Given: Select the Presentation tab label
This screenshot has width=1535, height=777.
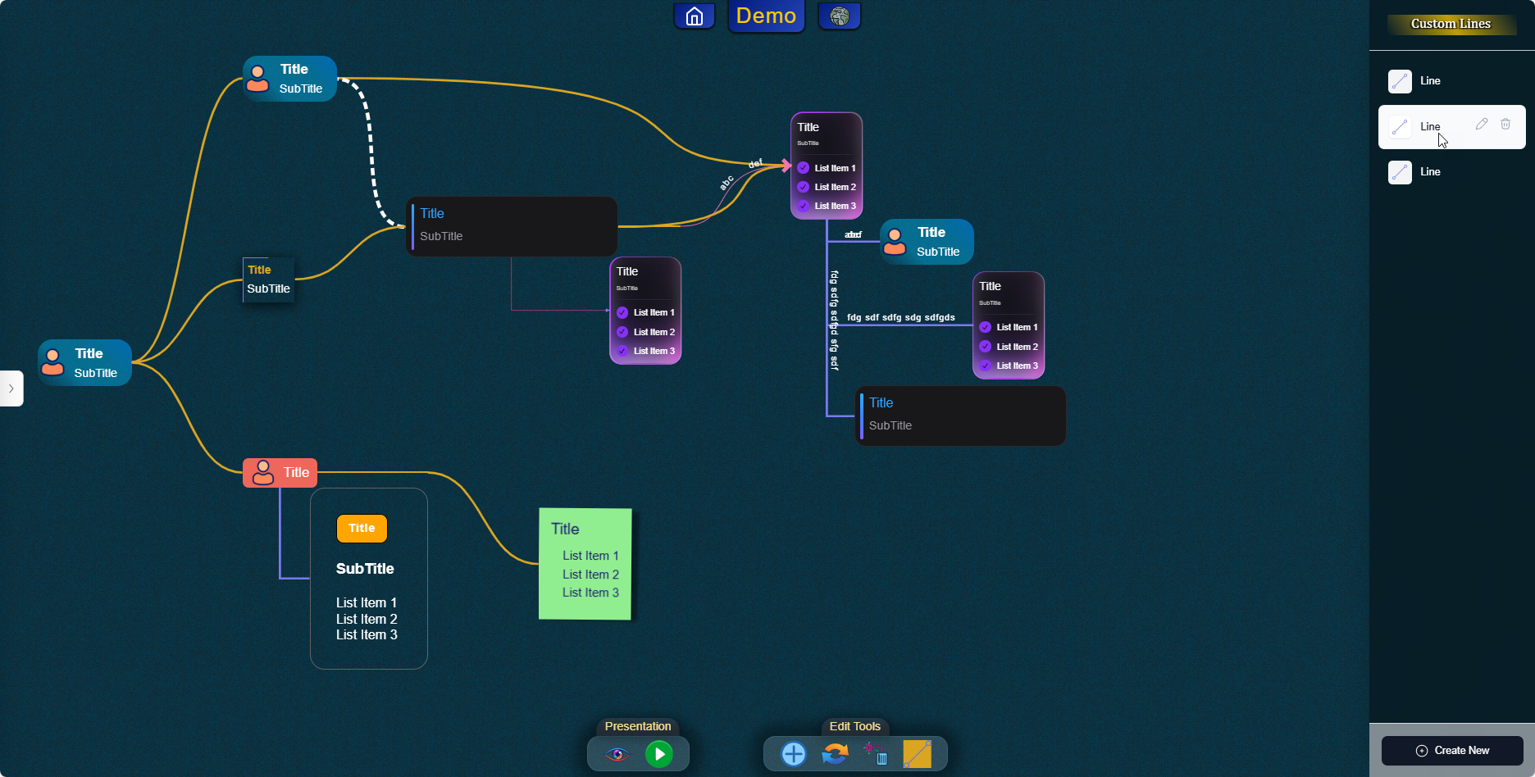Looking at the screenshot, I should coord(637,727).
